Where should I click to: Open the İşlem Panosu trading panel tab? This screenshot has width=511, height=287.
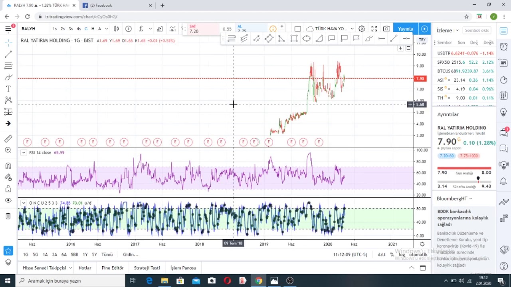183,268
